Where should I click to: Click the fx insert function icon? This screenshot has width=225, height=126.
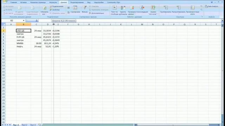(x=37, y=21)
